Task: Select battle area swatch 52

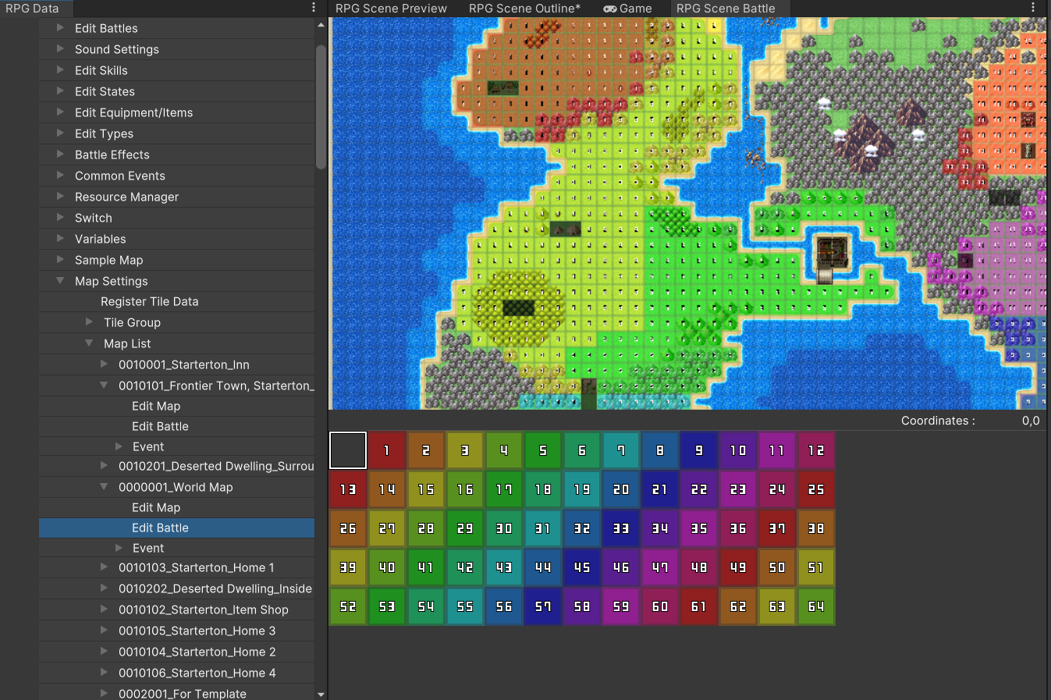Action: tap(348, 606)
